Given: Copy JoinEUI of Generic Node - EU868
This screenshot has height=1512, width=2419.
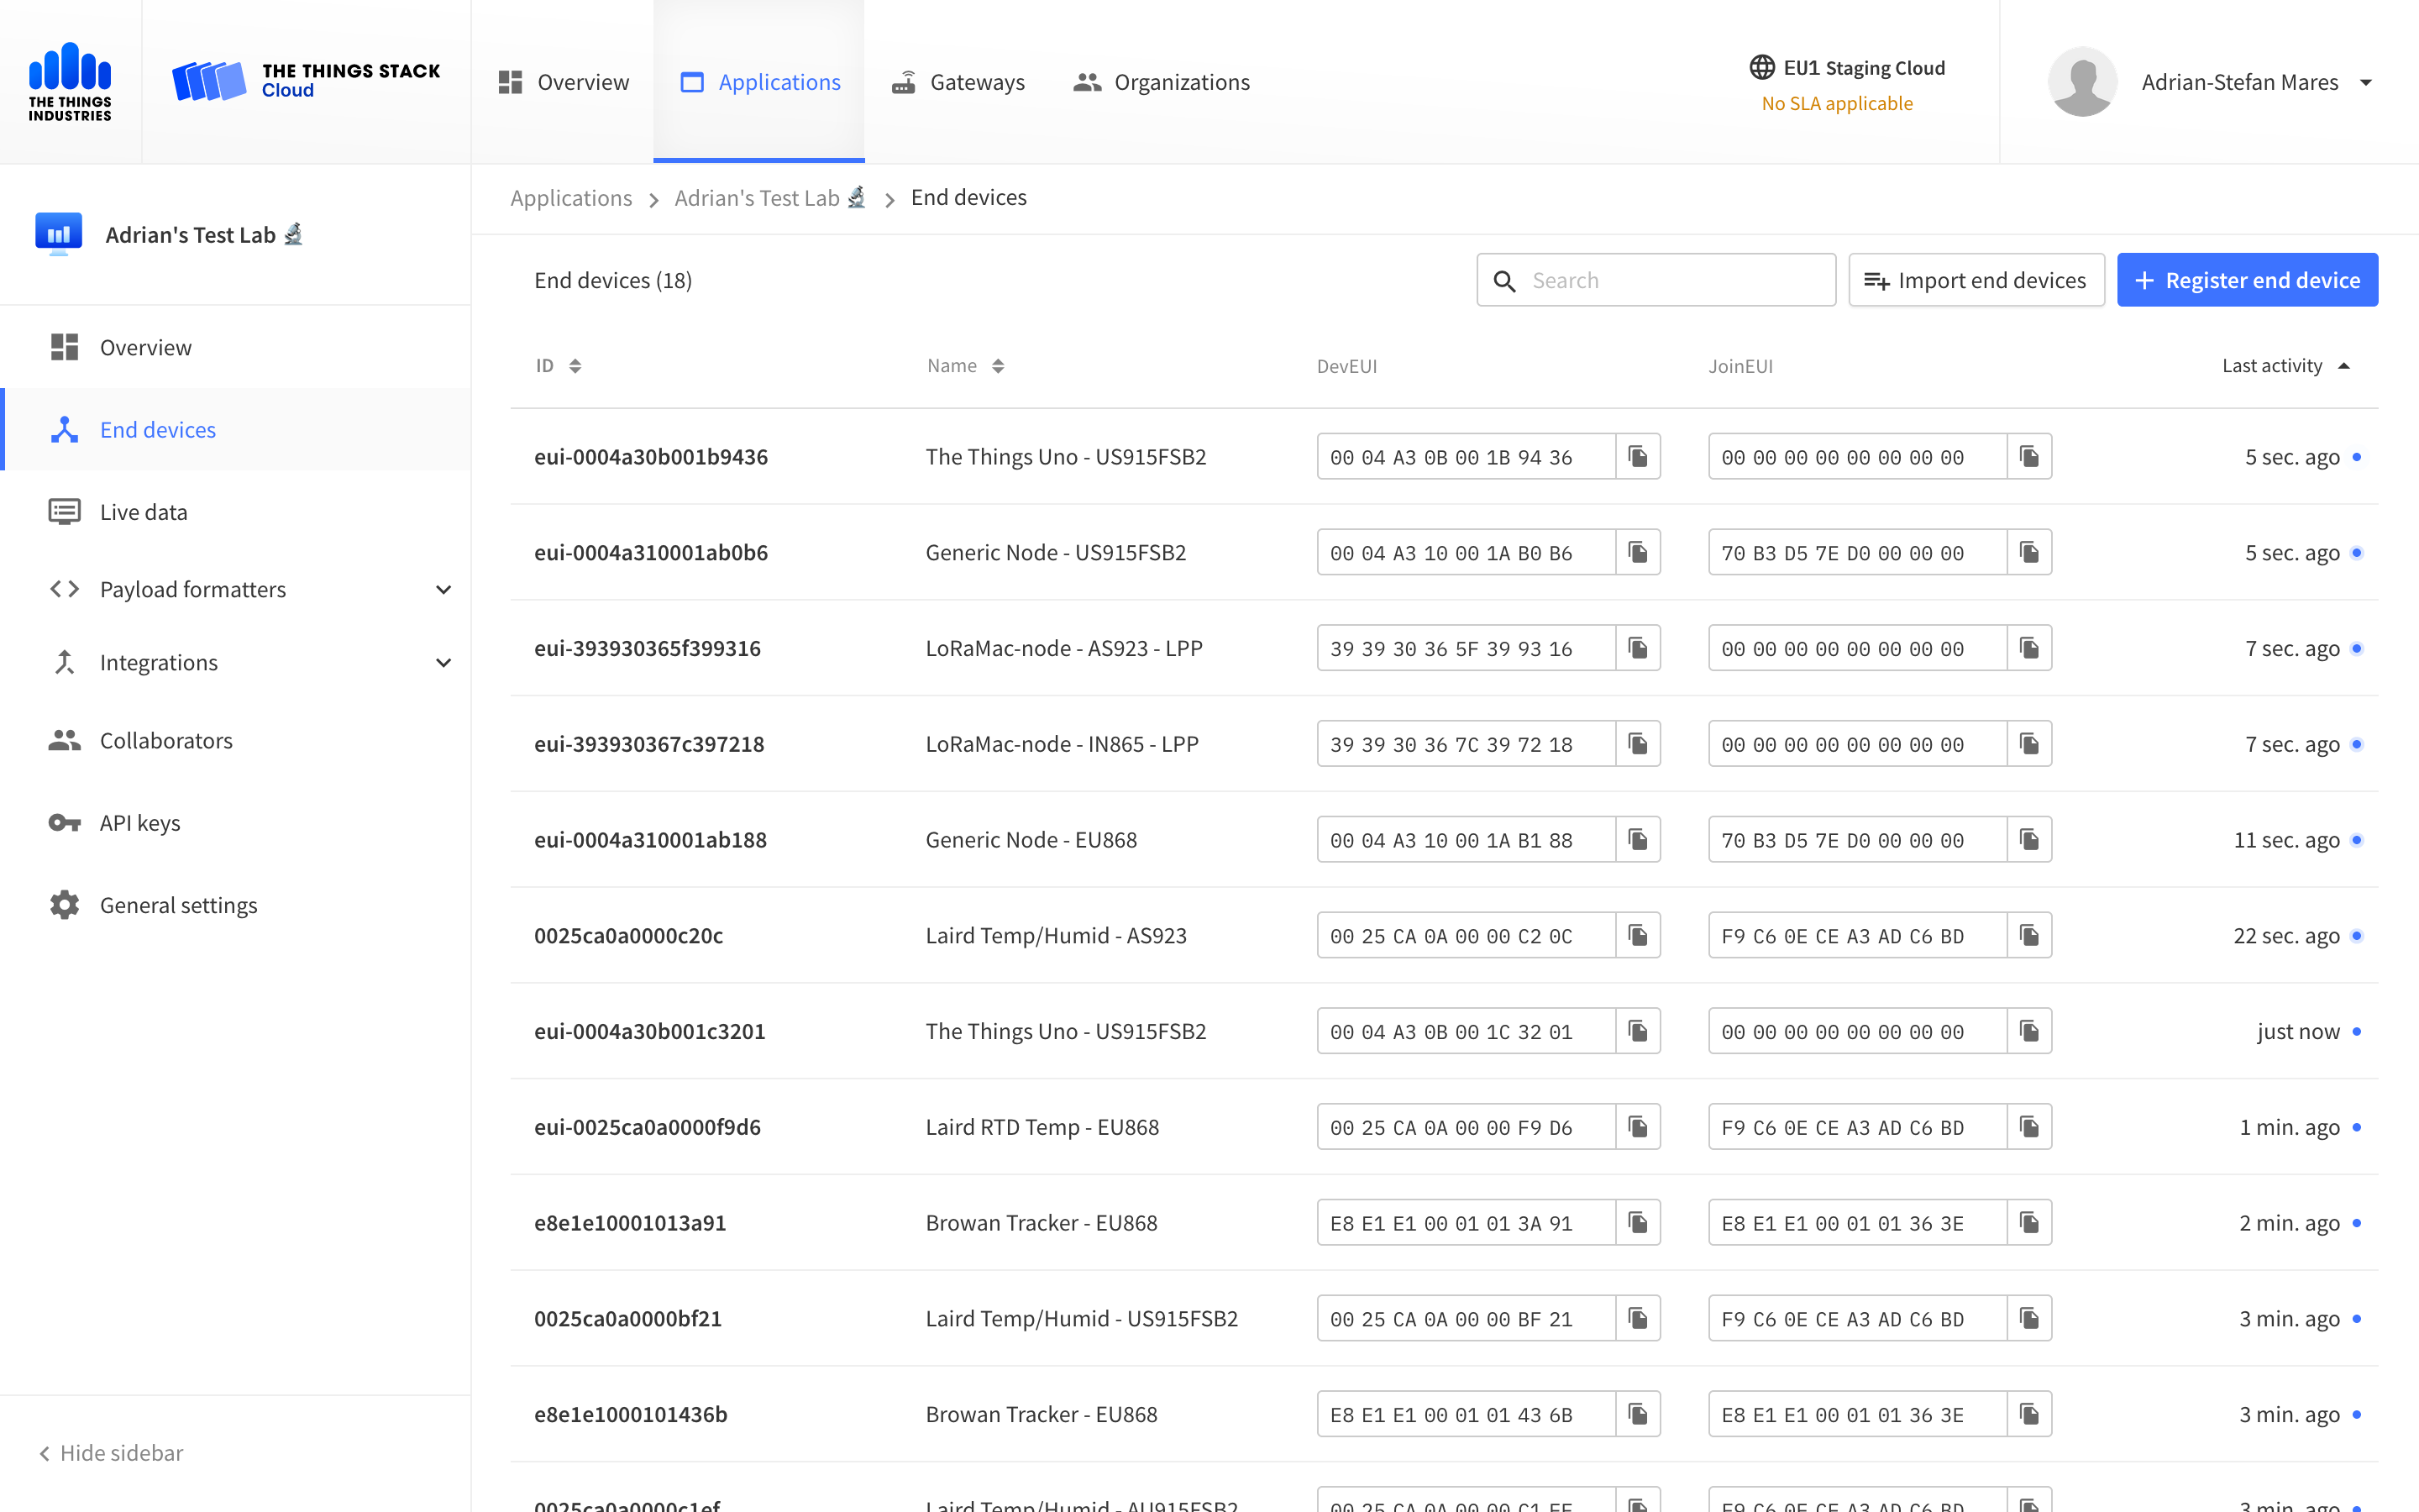Looking at the screenshot, I should 2029,840.
